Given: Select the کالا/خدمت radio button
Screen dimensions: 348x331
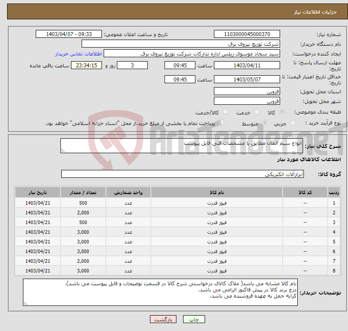Looking at the screenshot, I should coord(225,112).
